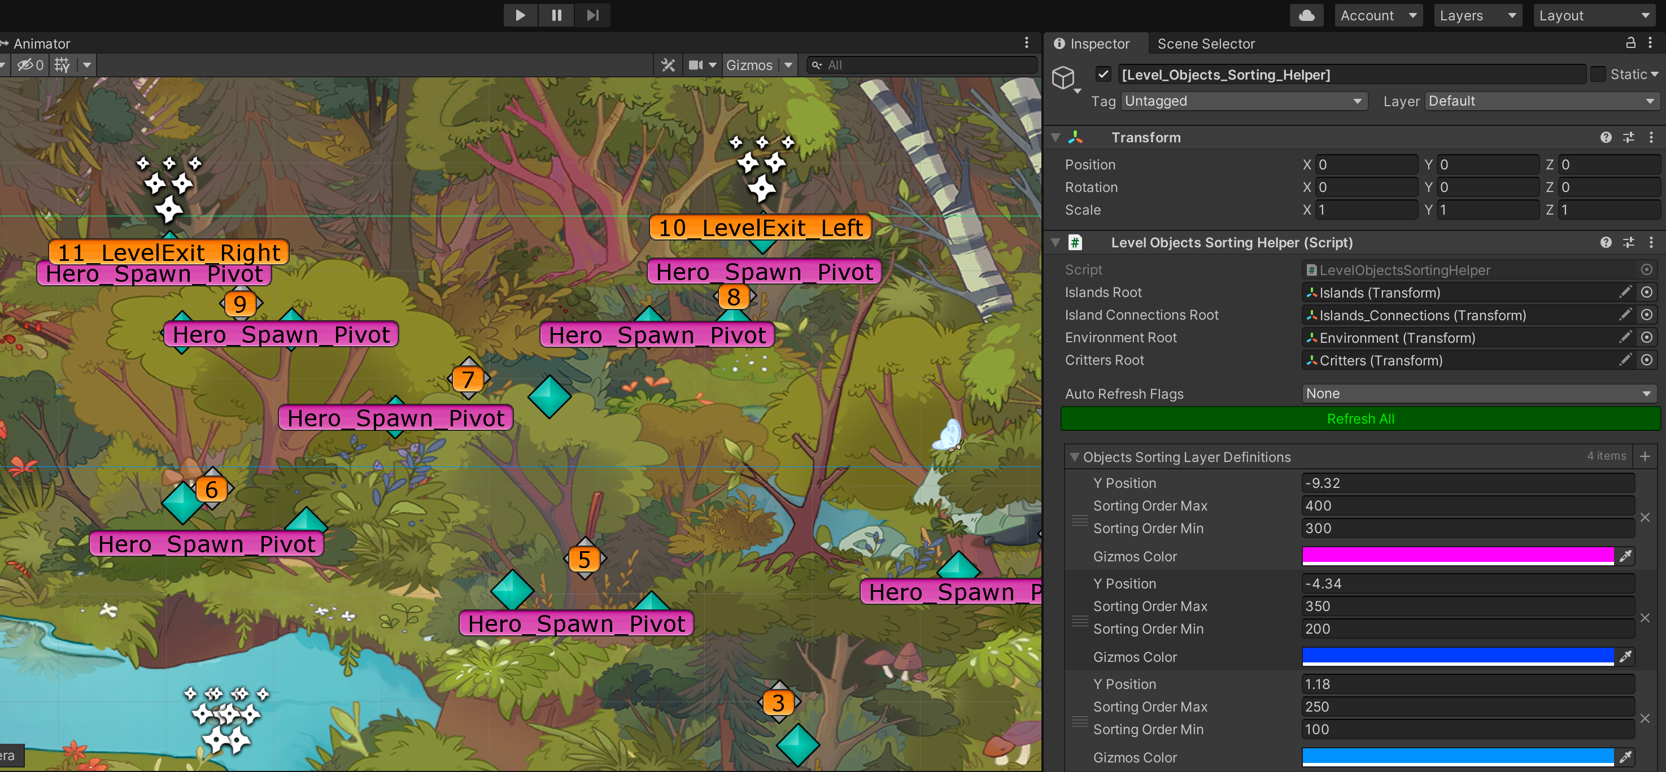Toggle the grid snapping icon
This screenshot has height=772, width=1666.
pos(62,66)
